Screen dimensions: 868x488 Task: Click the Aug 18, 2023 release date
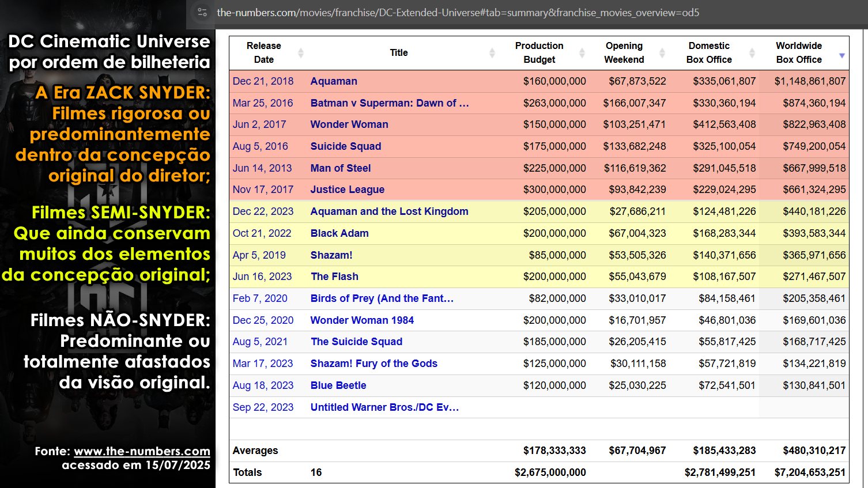(x=263, y=385)
